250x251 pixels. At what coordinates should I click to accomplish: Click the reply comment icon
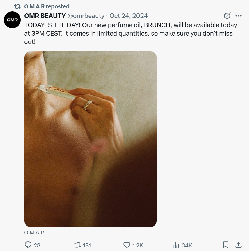pyautogui.click(x=28, y=245)
